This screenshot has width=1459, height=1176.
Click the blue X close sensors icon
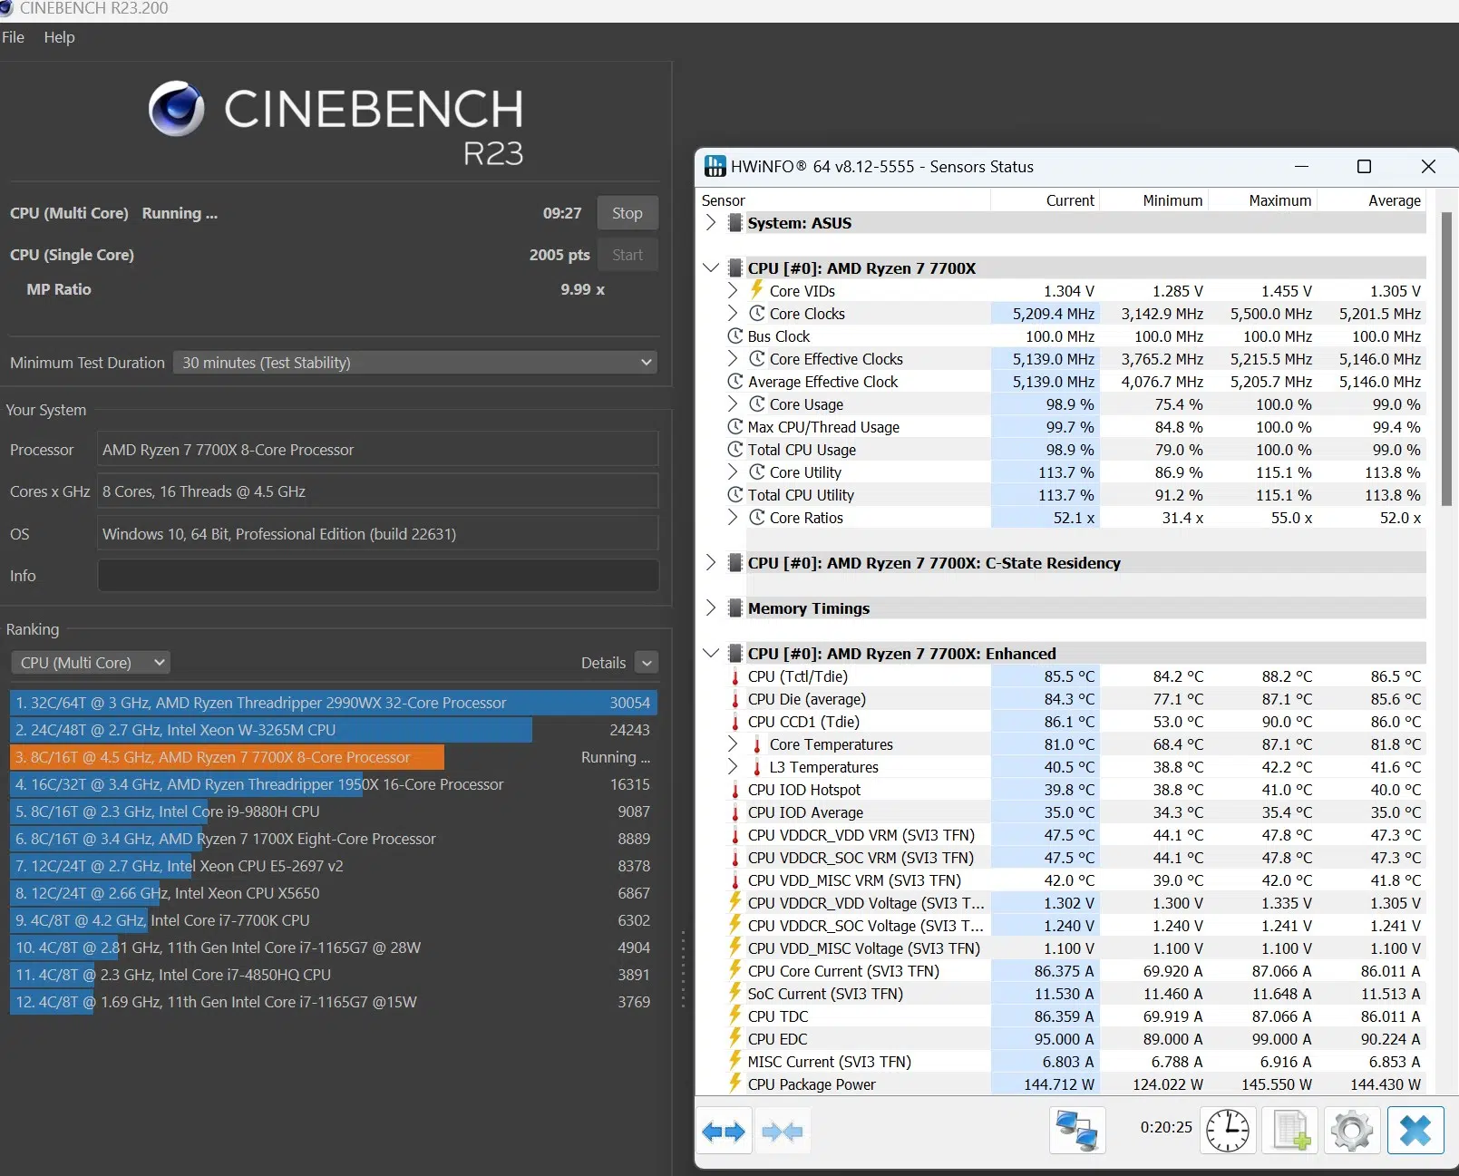(1415, 1131)
